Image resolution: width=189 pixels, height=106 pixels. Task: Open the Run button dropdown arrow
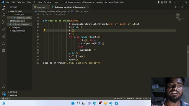click(x=178, y=7)
